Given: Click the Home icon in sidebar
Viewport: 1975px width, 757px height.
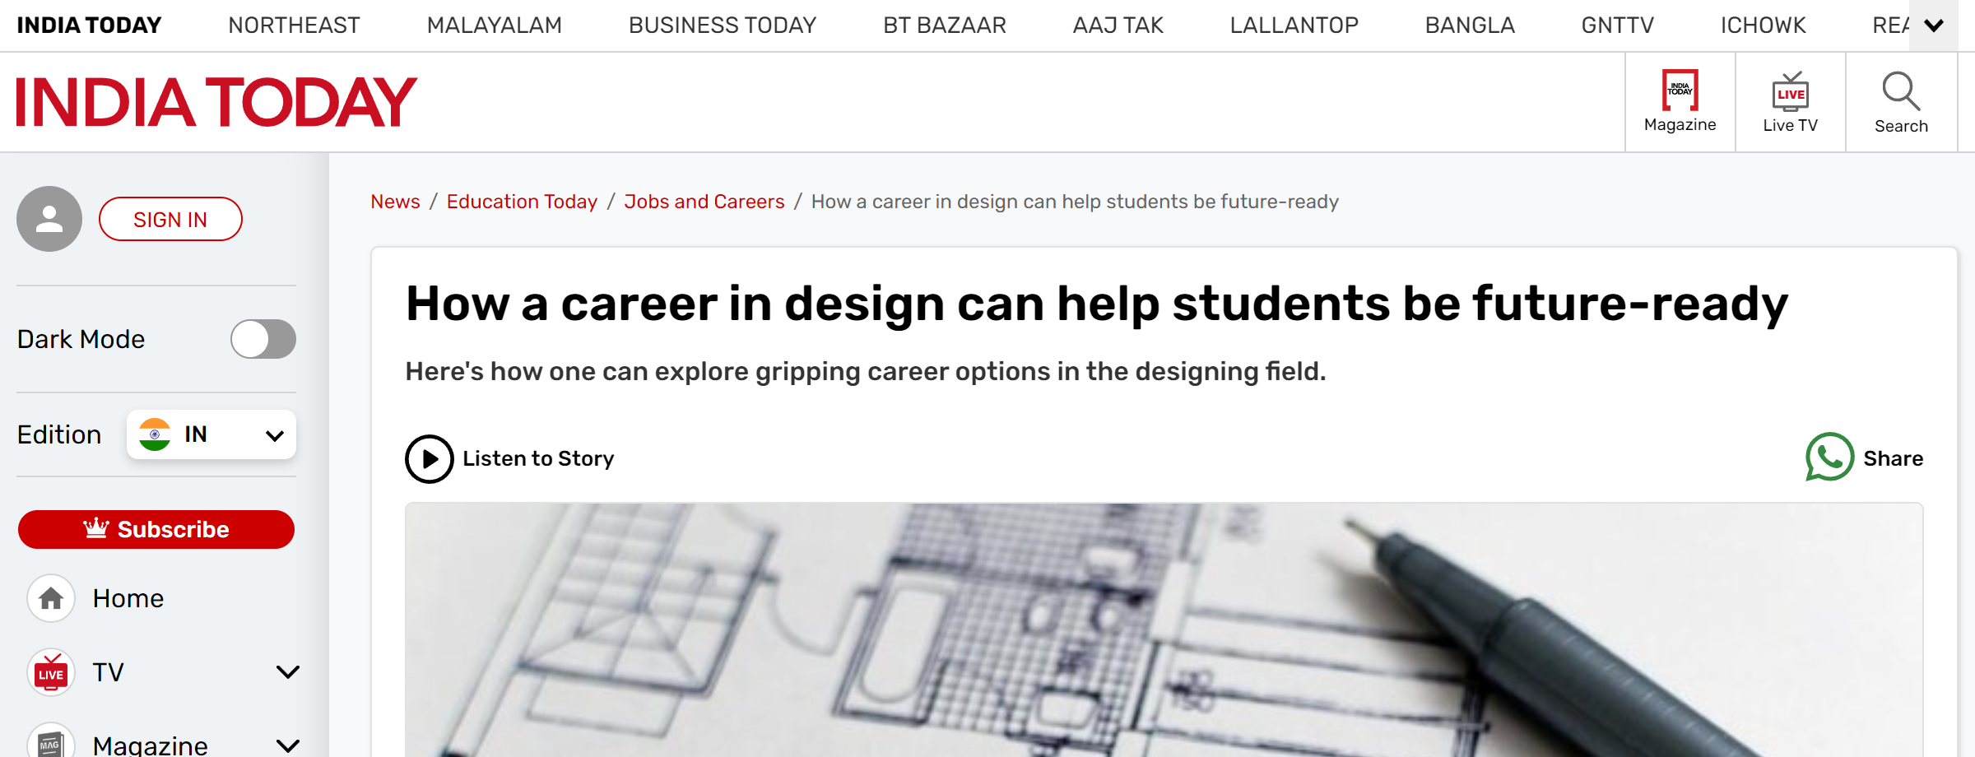Looking at the screenshot, I should [x=51, y=598].
